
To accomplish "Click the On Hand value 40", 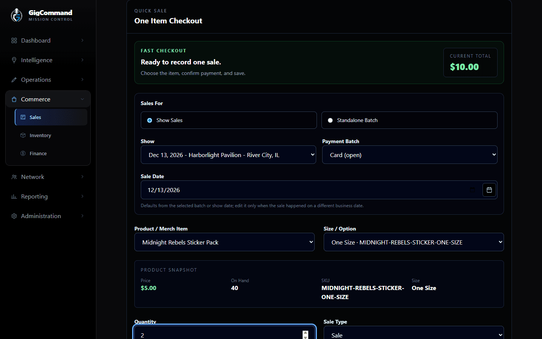I will 234,288.
